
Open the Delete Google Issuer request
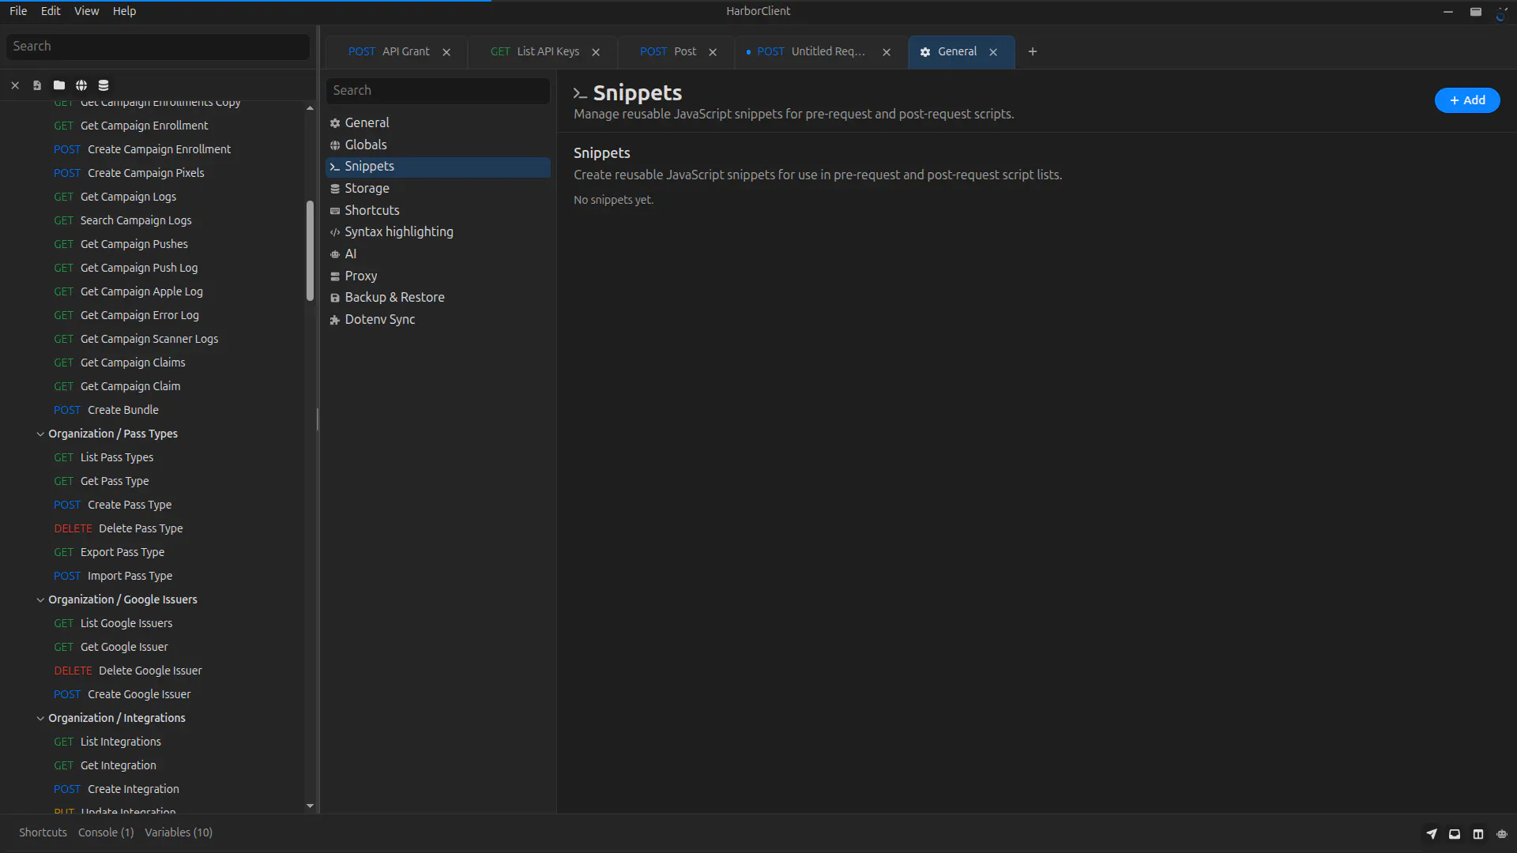click(128, 671)
